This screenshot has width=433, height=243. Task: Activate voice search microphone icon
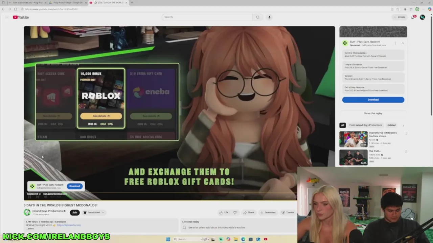[x=269, y=17]
